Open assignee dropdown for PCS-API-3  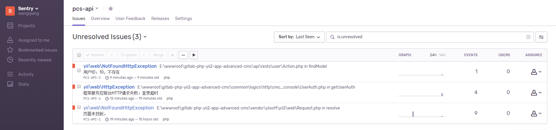536,72
